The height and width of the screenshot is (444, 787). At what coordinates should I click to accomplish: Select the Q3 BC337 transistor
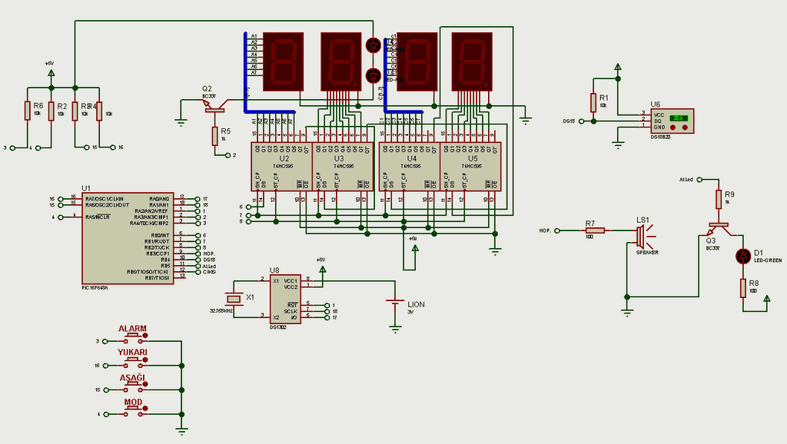719,229
